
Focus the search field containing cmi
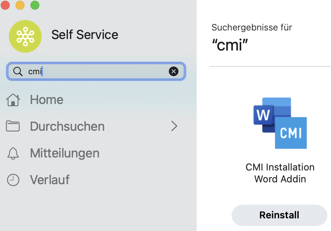pos(100,71)
